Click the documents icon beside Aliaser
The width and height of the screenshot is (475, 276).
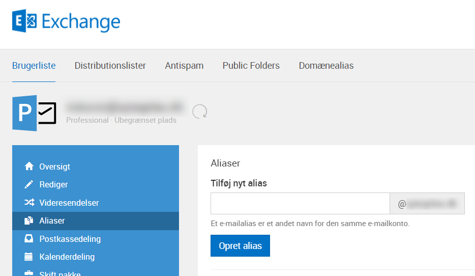pyautogui.click(x=29, y=220)
